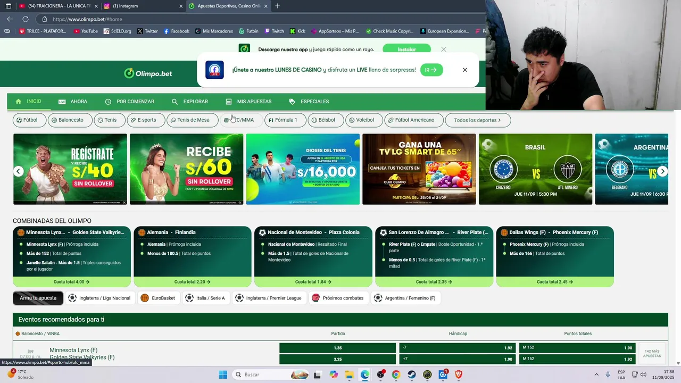The image size is (681, 383).
Task: Dismiss the app download banner
Action: tap(444, 49)
